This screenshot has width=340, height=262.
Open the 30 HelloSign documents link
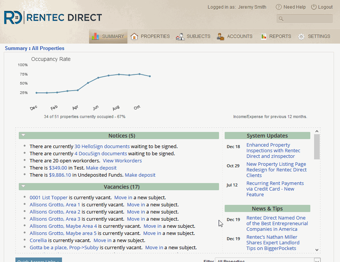[102, 146]
